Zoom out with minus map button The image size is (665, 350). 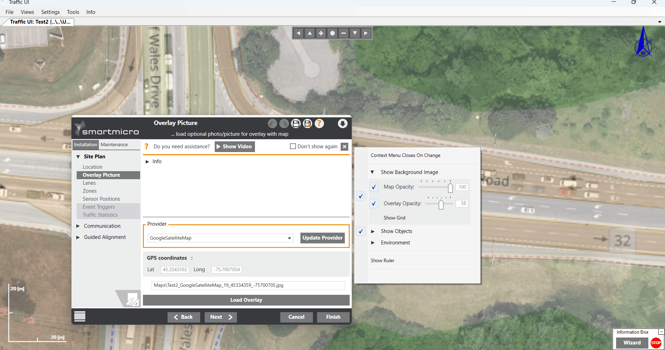343,33
